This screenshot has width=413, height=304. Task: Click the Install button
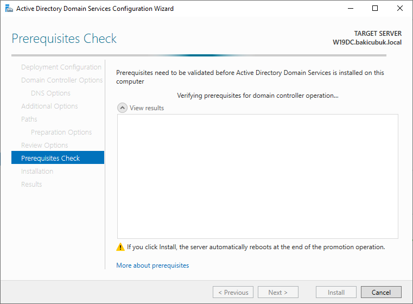(336, 292)
